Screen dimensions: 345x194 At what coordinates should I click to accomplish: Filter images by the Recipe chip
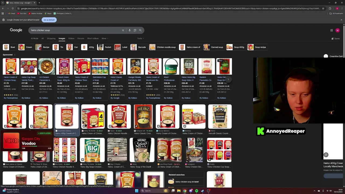click(x=43, y=47)
